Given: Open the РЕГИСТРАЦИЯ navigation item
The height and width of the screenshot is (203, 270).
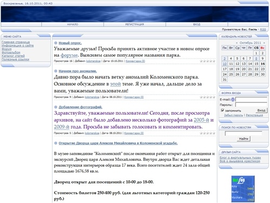Looking at the screenshot, I should point(134,24).
